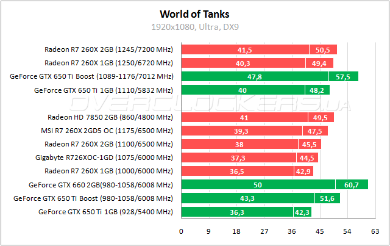Screen dimensions: 390x246
Task: Click the World of Tanks chart title
Action: point(194,14)
